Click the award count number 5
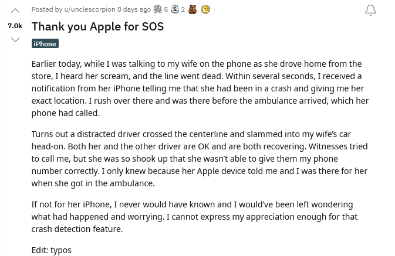 pos(166,9)
